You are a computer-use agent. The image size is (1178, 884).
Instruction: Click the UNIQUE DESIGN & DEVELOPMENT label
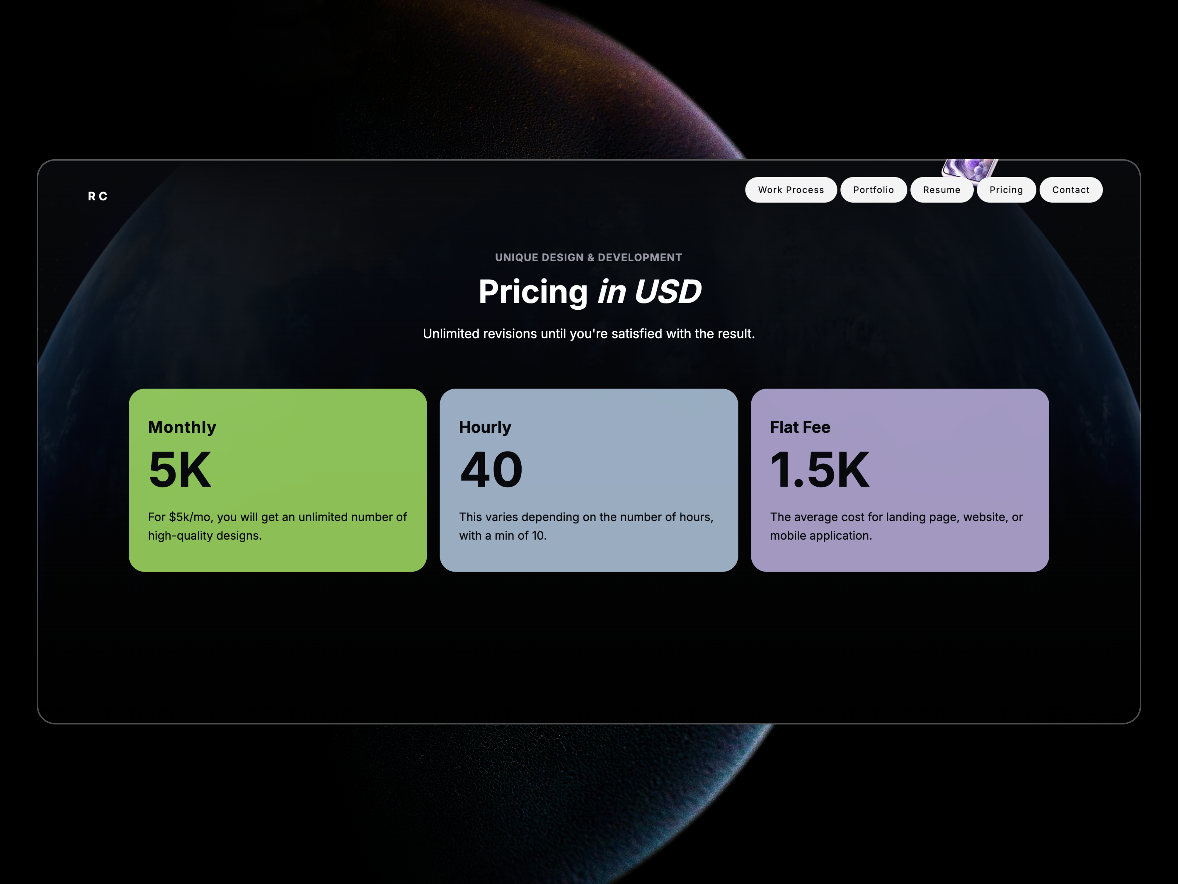coord(589,257)
